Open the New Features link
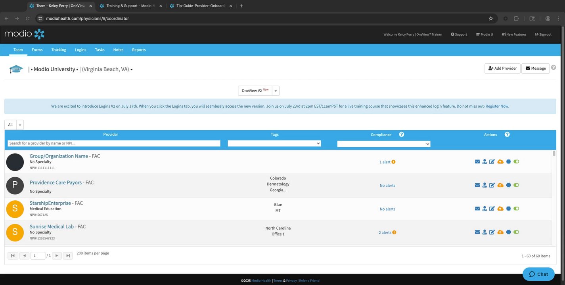The image size is (565, 285). pyautogui.click(x=514, y=34)
